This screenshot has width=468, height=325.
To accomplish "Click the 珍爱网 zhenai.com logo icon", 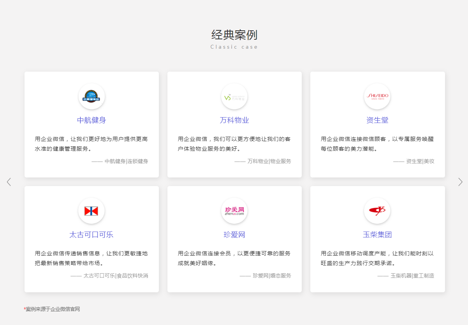I will [x=234, y=211].
